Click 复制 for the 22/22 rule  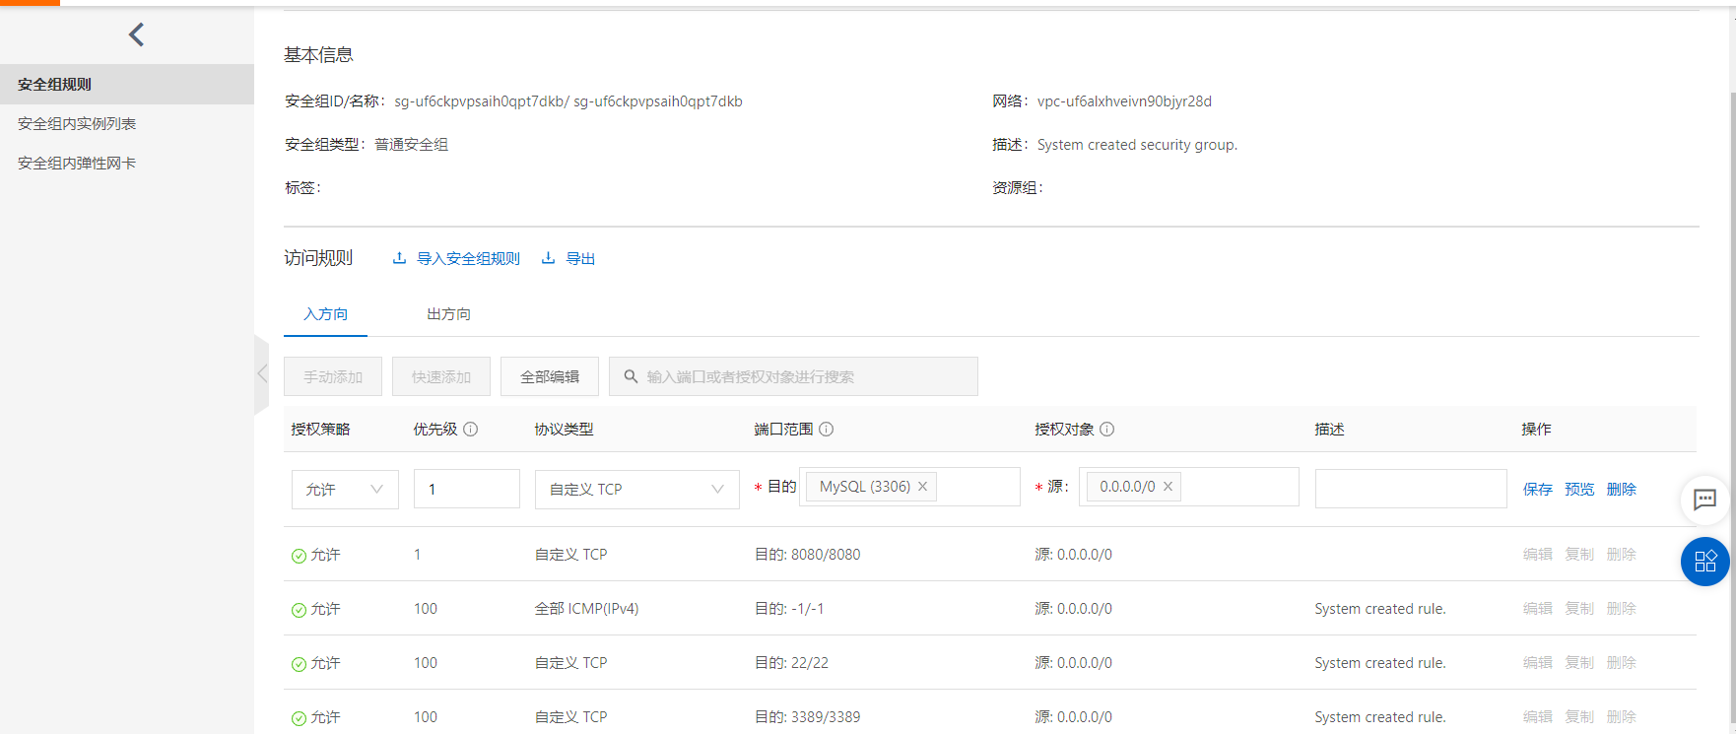pos(1579,663)
